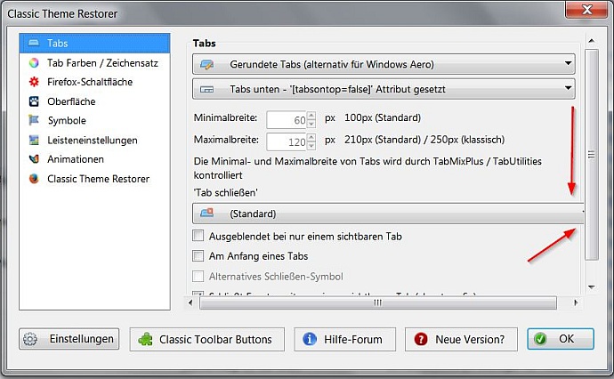This screenshot has height=379, width=614.
Task: Click the bold 'Tabs' section heading
Action: pyautogui.click(x=204, y=43)
